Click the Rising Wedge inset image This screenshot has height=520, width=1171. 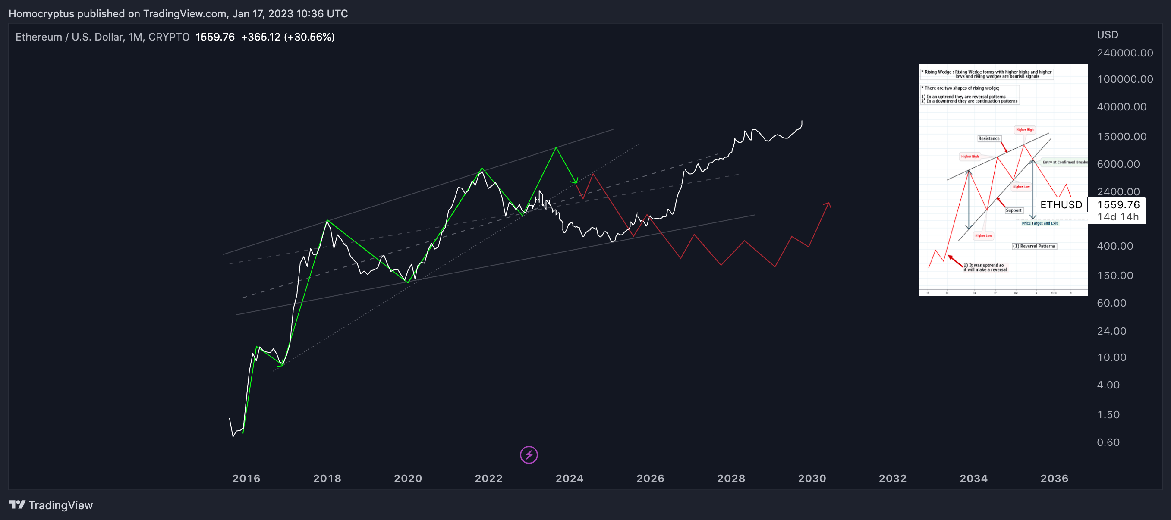[1003, 180]
